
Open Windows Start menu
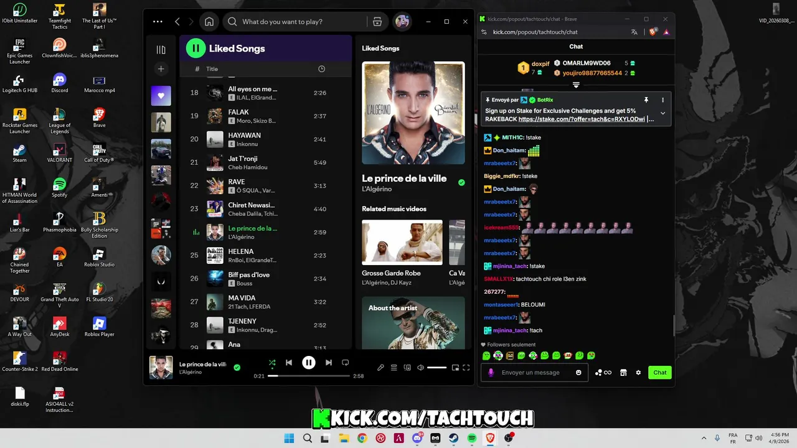(289, 439)
